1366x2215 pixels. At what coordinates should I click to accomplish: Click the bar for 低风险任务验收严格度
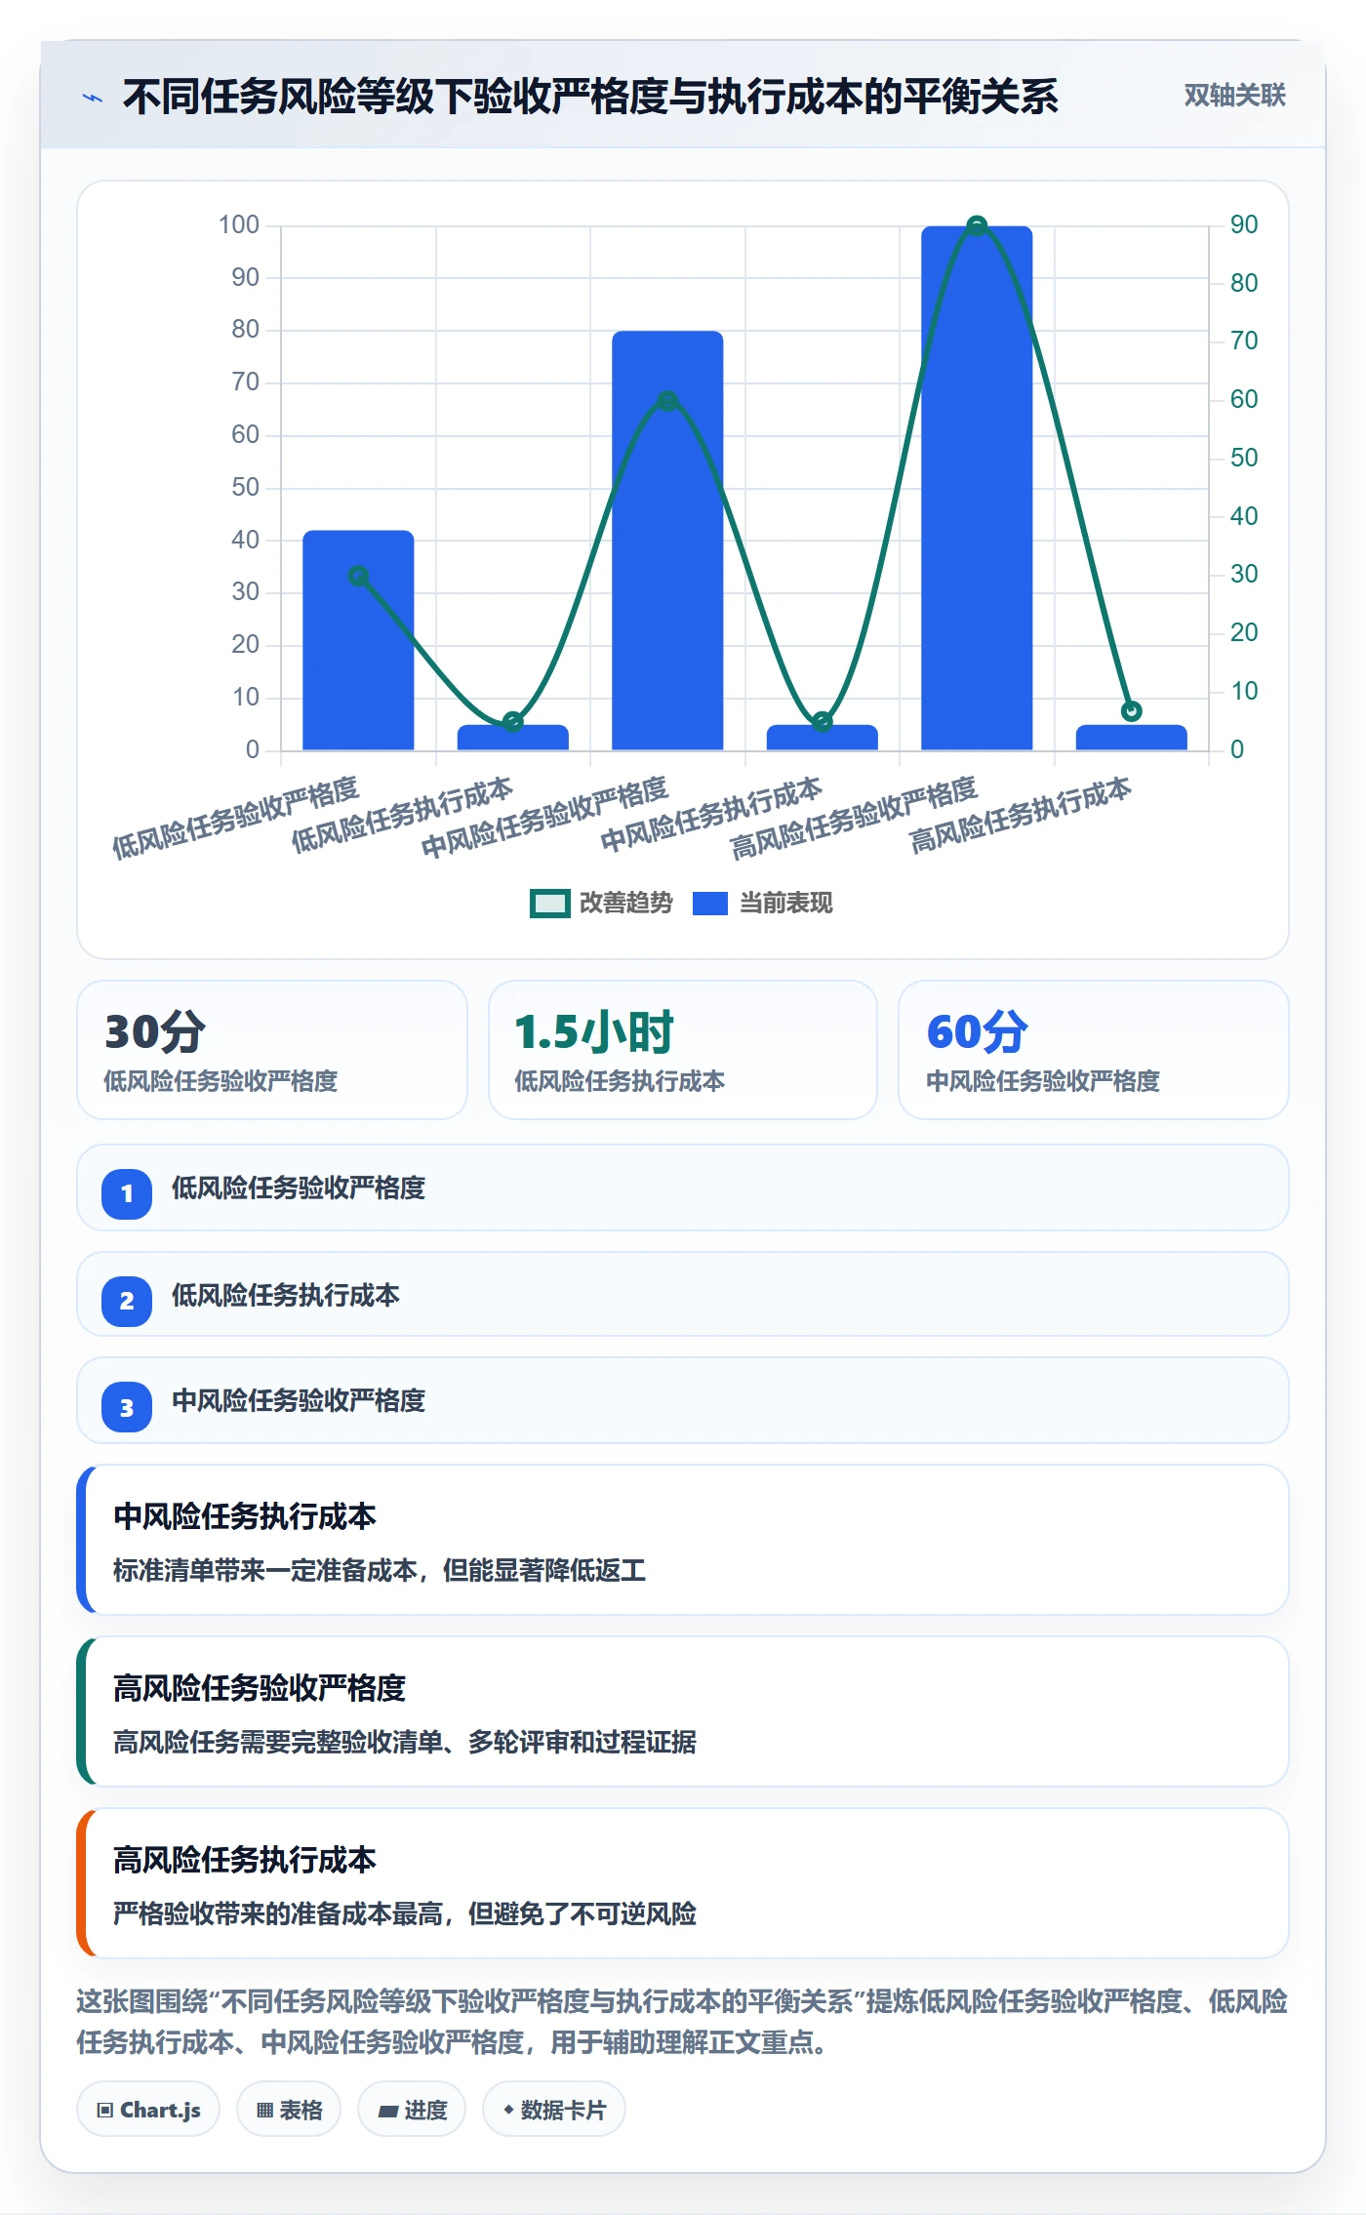358,640
